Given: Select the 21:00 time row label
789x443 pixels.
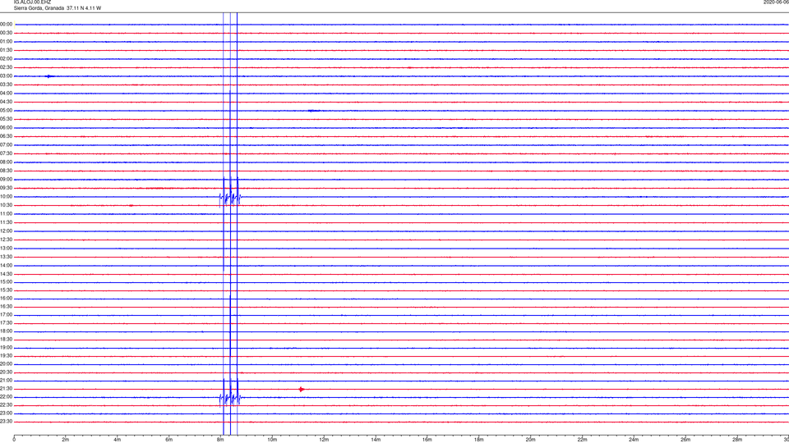Looking at the screenshot, I should tap(6, 380).
